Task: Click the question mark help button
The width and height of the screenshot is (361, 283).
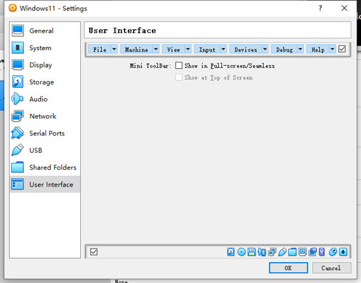Action: click(320, 8)
